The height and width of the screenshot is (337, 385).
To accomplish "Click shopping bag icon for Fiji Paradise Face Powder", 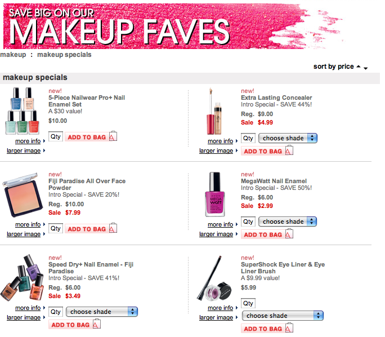I will click(x=113, y=228).
